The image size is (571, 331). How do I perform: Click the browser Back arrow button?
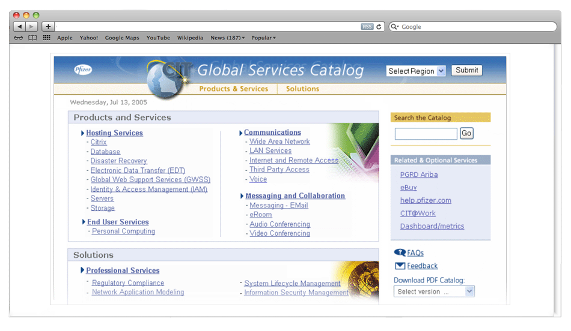[x=19, y=26]
